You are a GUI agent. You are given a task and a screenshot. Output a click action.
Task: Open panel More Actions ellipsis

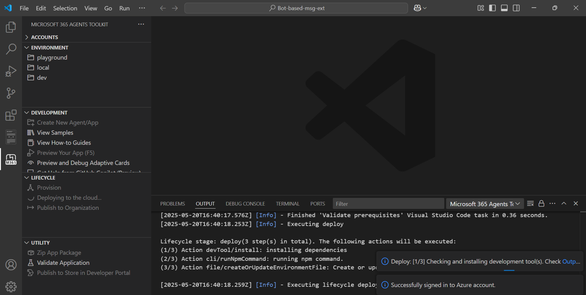552,204
